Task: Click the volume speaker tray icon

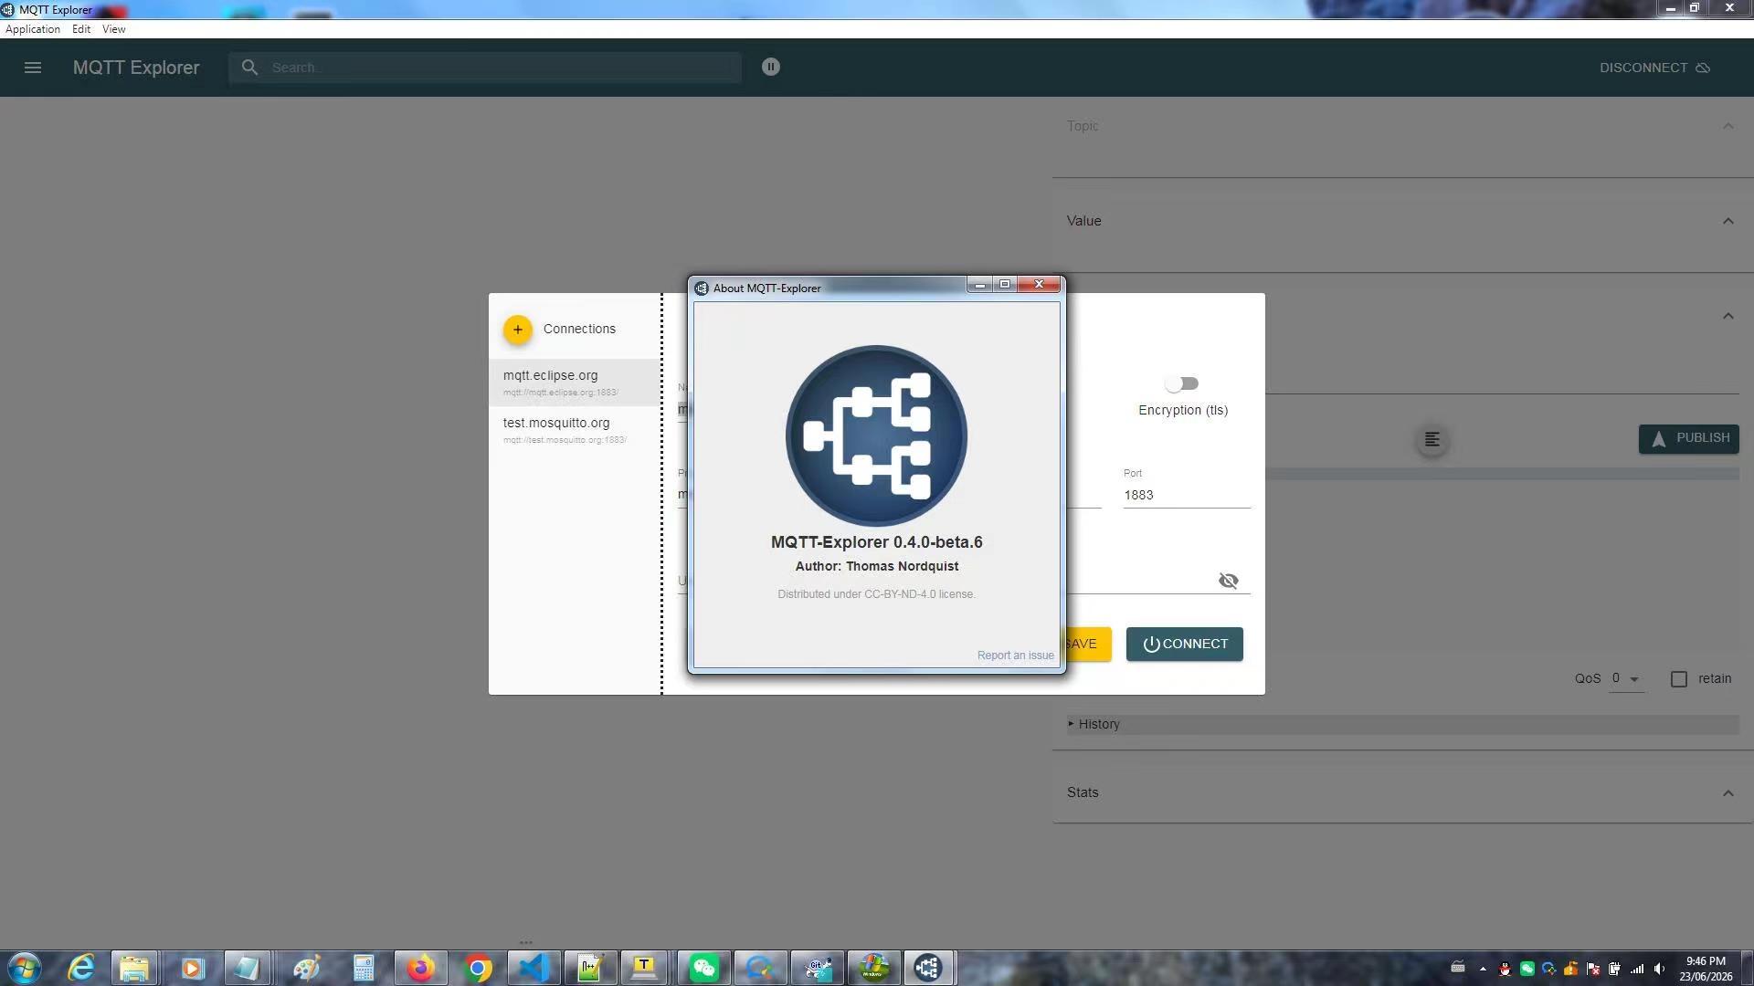Action: pos(1659,969)
